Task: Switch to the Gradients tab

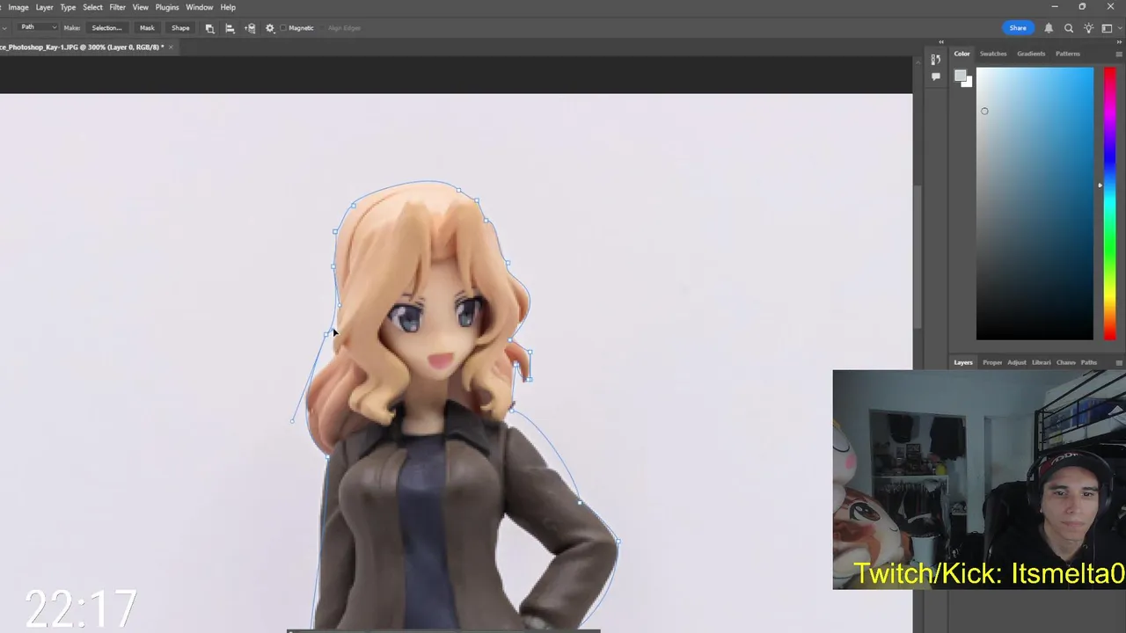Action: pyautogui.click(x=1031, y=54)
